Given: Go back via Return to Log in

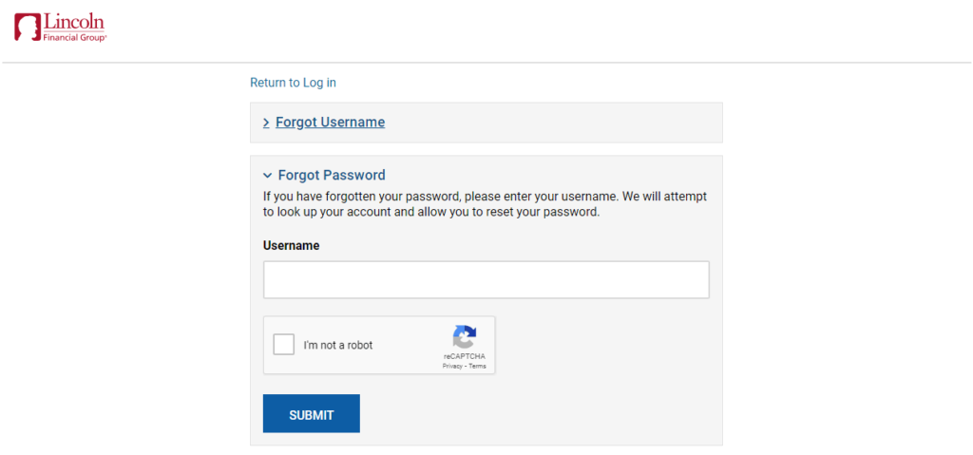Looking at the screenshot, I should click(x=293, y=83).
